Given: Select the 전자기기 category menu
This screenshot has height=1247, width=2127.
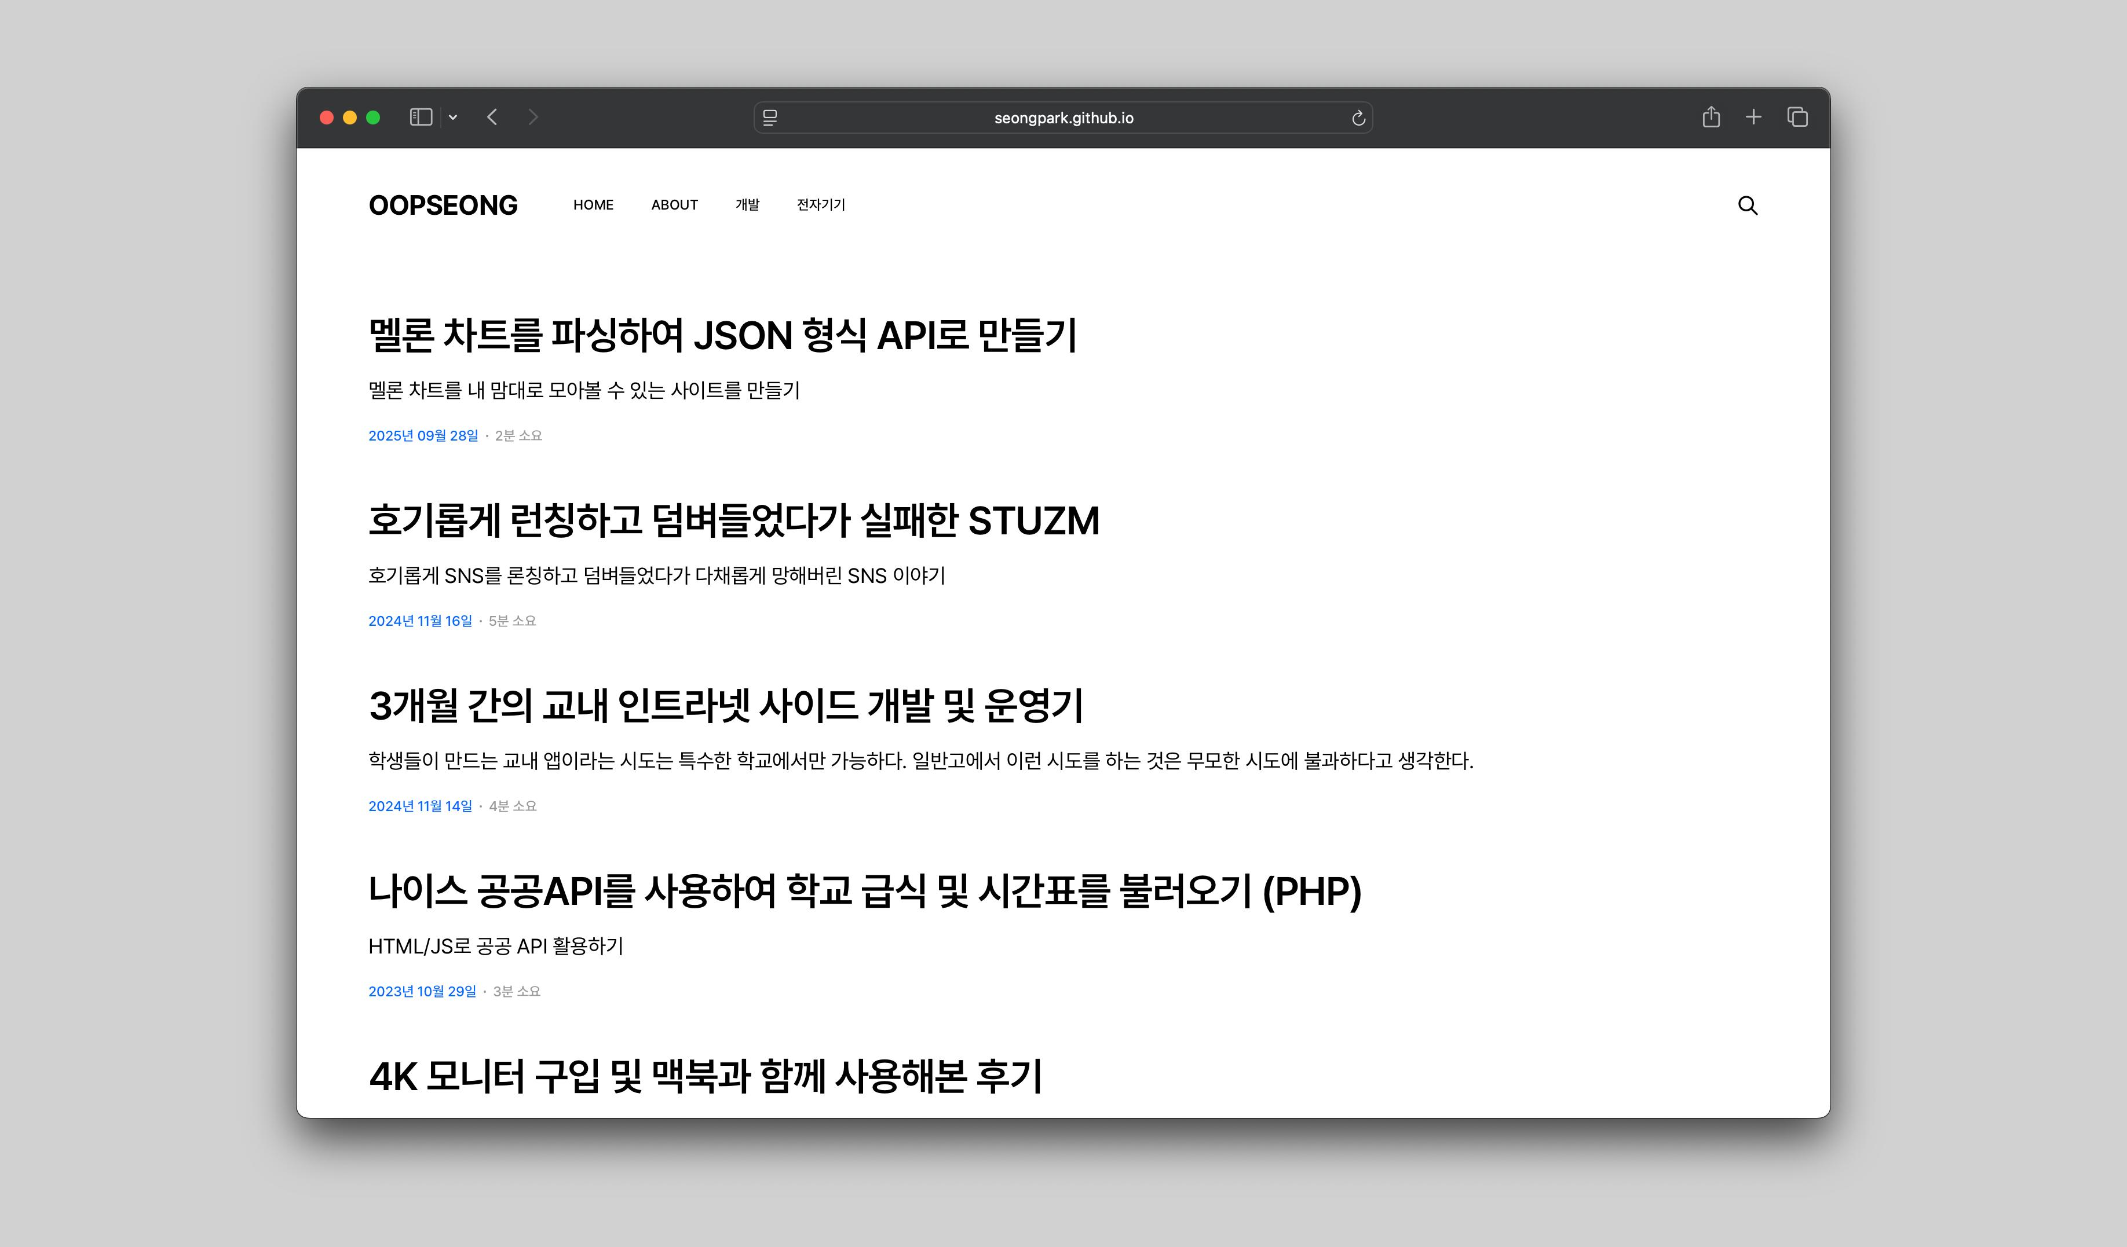Looking at the screenshot, I should click(x=820, y=205).
